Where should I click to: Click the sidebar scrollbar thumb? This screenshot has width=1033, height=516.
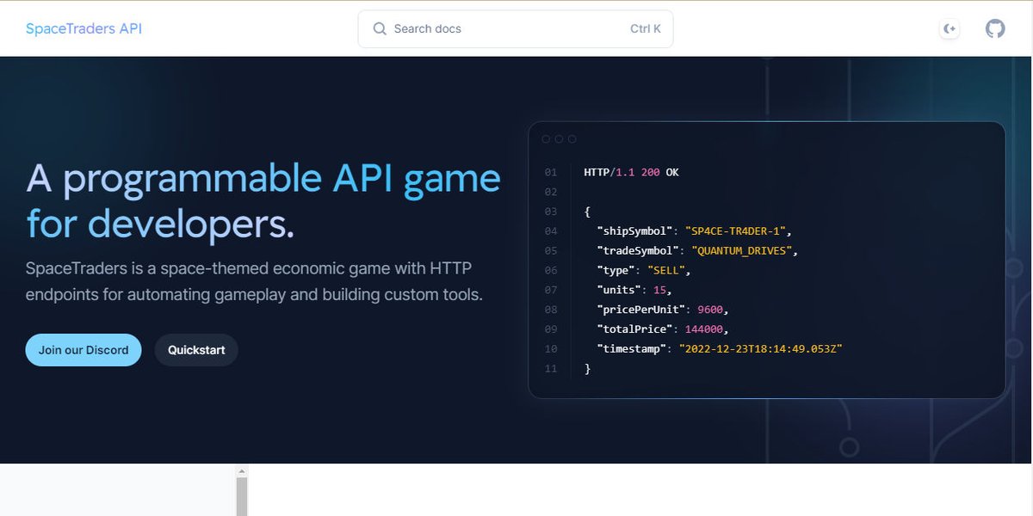point(242,497)
